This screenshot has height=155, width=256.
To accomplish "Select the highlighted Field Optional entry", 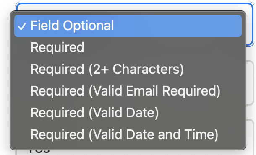I will pyautogui.click(x=128, y=26).
